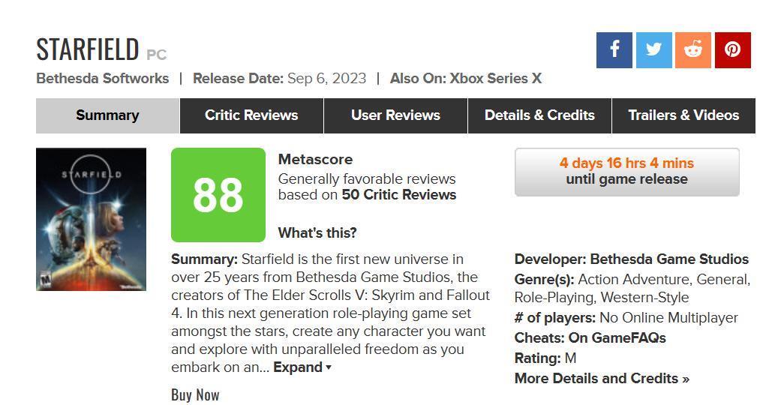View Trailers & Videos tab
This screenshot has height=405, width=760.
pos(683,115)
